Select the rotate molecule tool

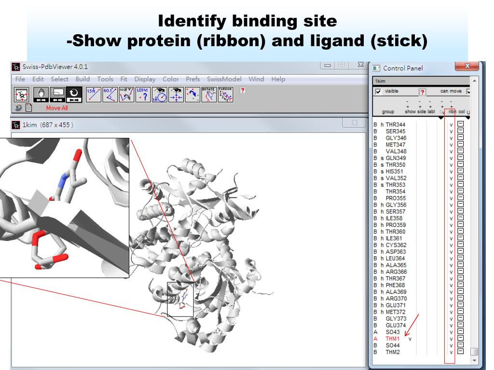pos(74,94)
